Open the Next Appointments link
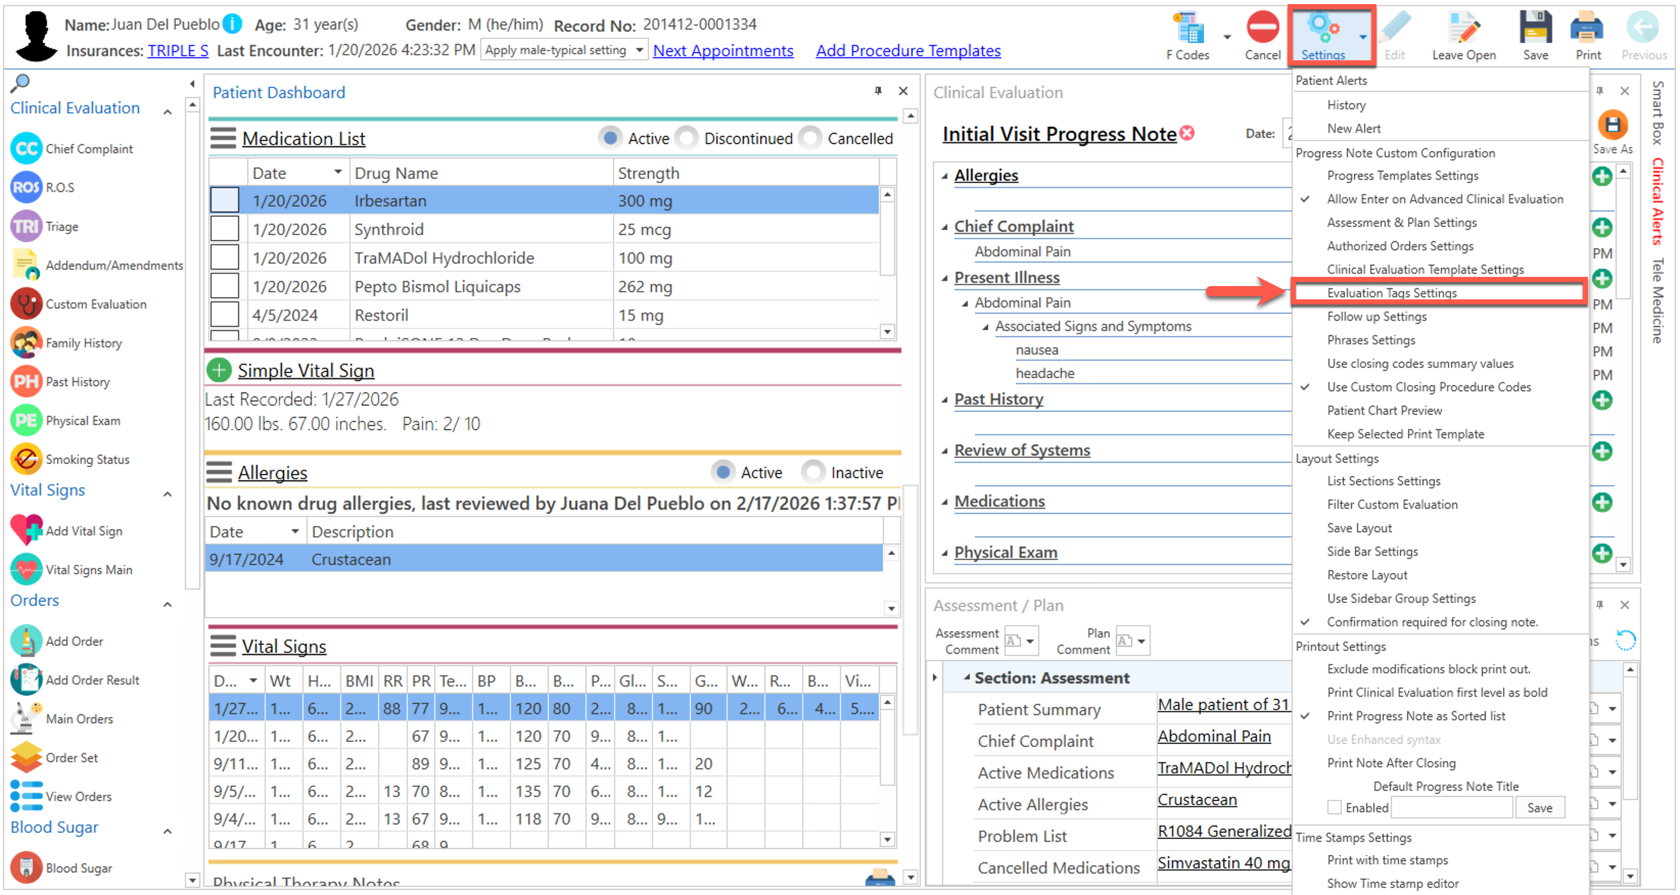 [x=722, y=50]
